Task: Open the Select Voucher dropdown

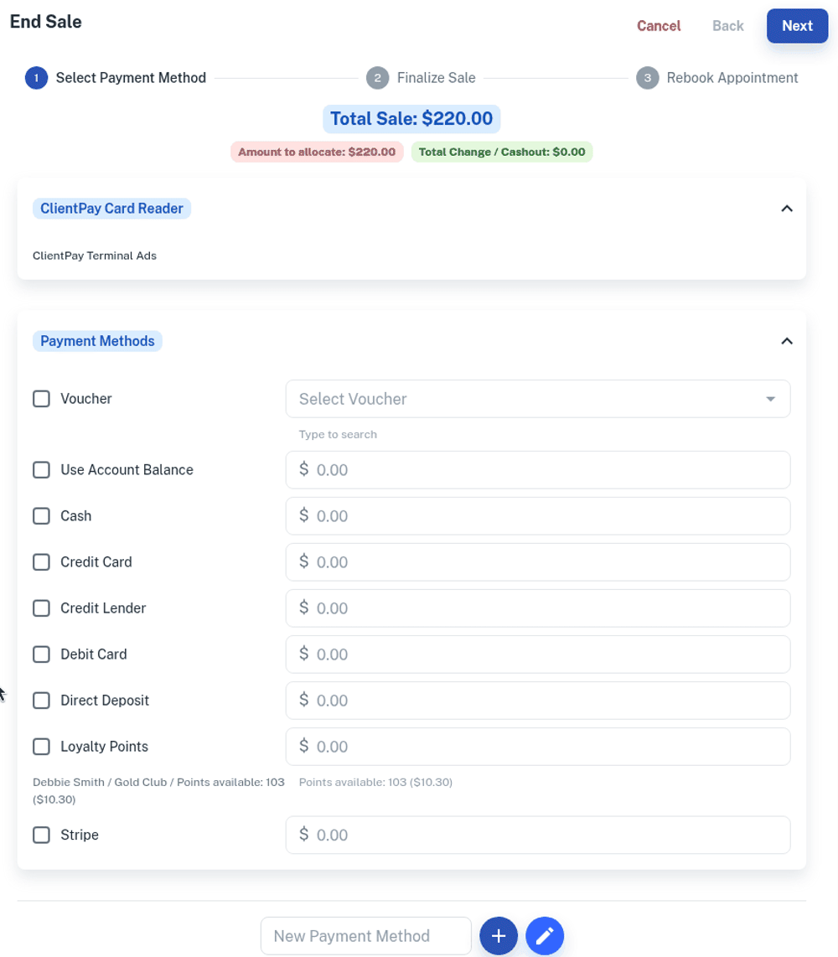Action: pyautogui.click(x=537, y=399)
